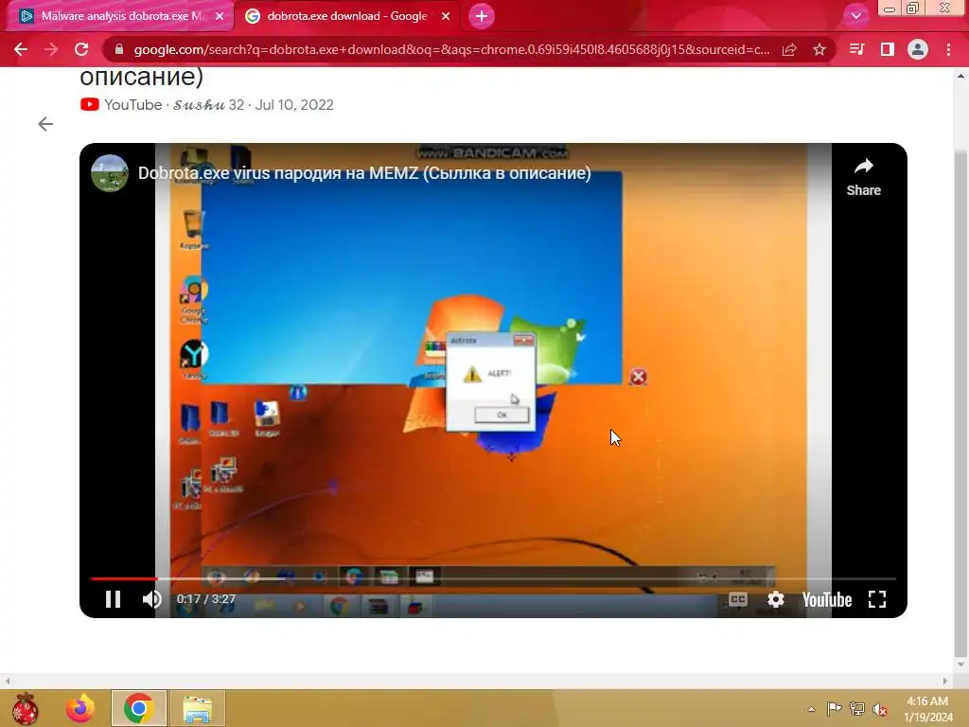Open network status tray icon
The width and height of the screenshot is (969, 727).
[x=857, y=708]
